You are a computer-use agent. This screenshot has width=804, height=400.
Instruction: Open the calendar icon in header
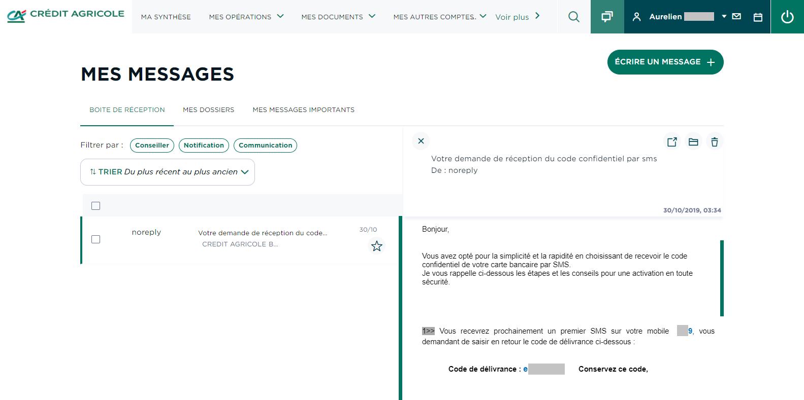758,17
